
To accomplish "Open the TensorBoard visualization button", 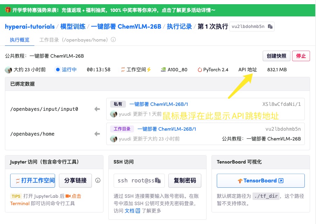I will 261,181.
